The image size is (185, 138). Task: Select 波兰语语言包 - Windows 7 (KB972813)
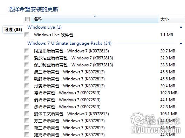click(69, 72)
